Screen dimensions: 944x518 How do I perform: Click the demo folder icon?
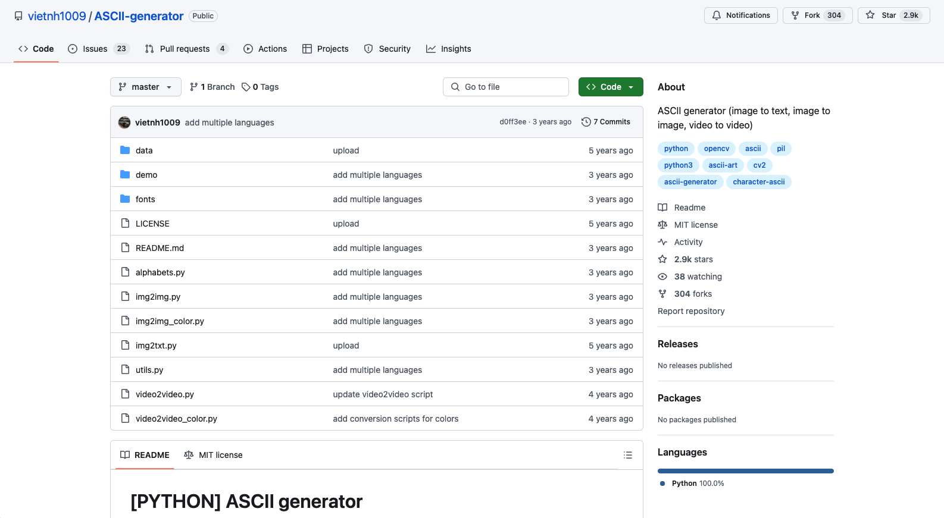click(x=125, y=174)
